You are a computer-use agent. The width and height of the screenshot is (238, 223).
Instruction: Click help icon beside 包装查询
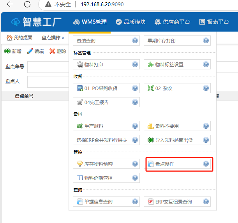tap(135, 41)
